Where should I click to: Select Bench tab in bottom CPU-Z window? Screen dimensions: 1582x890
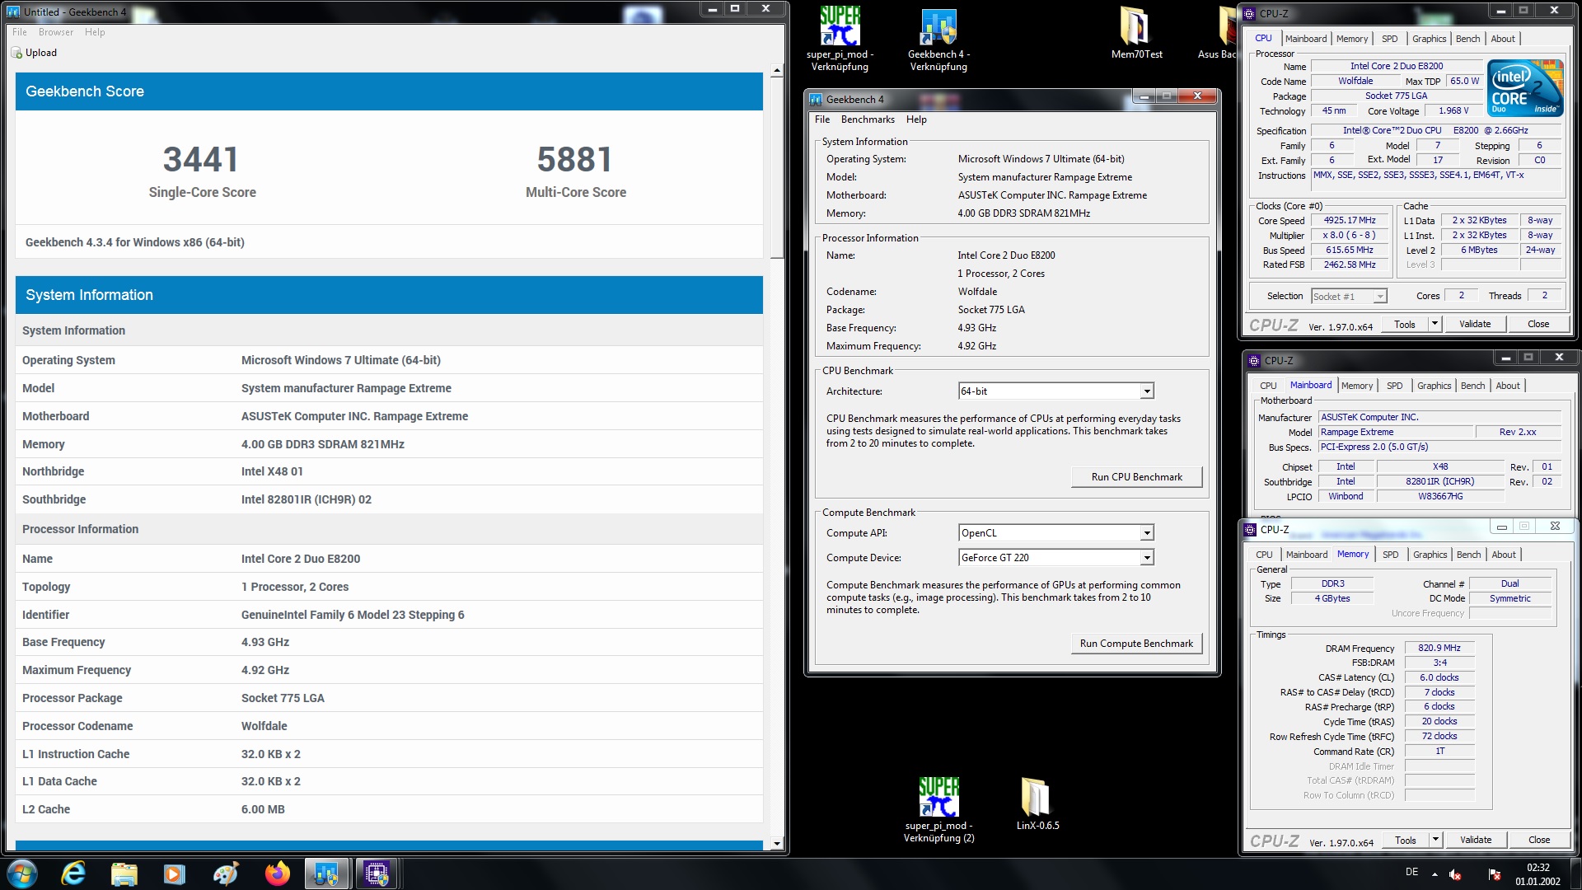1468,555
